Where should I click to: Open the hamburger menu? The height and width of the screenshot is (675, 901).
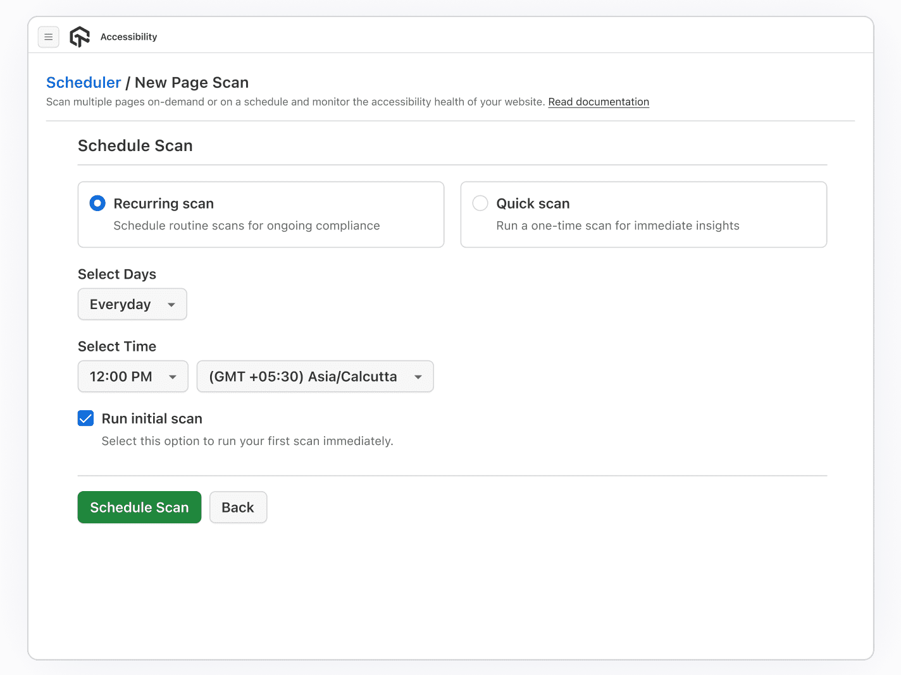click(49, 37)
